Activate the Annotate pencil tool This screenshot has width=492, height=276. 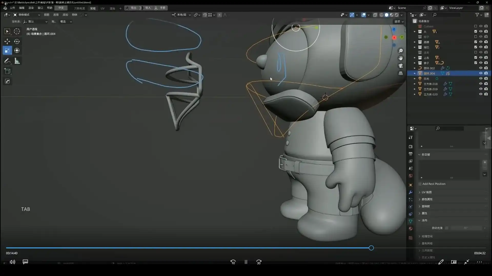pos(7,61)
